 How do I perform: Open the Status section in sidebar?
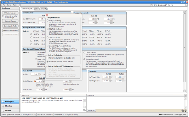[x=10, y=111]
